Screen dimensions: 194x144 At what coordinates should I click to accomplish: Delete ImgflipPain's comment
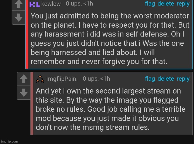(166, 79)
